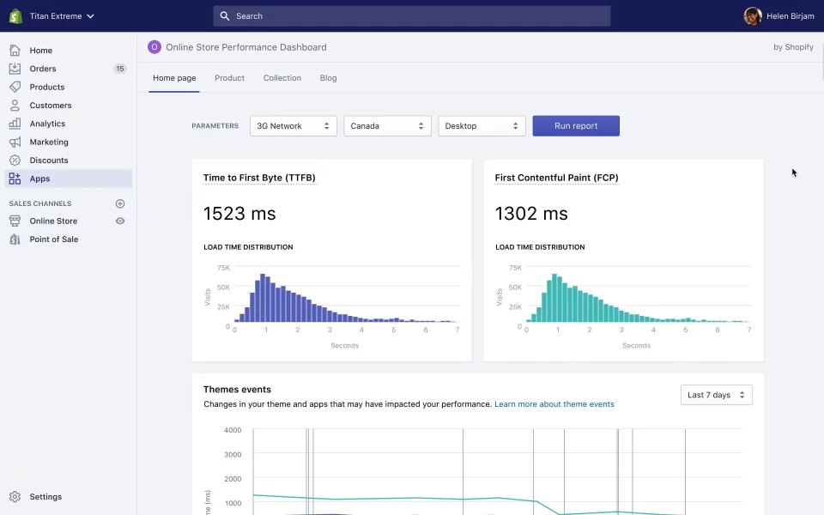Select the Orders icon in the sidebar

[15, 69]
